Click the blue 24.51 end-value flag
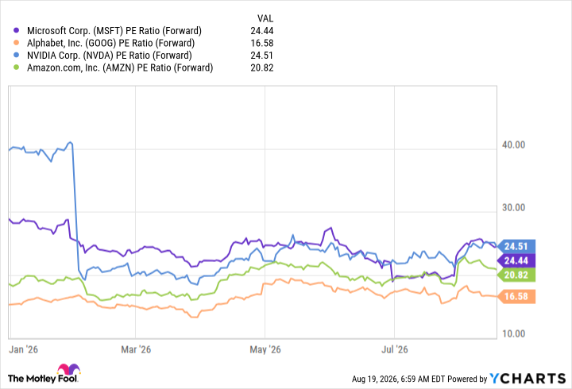The image size is (572, 389). (x=516, y=246)
